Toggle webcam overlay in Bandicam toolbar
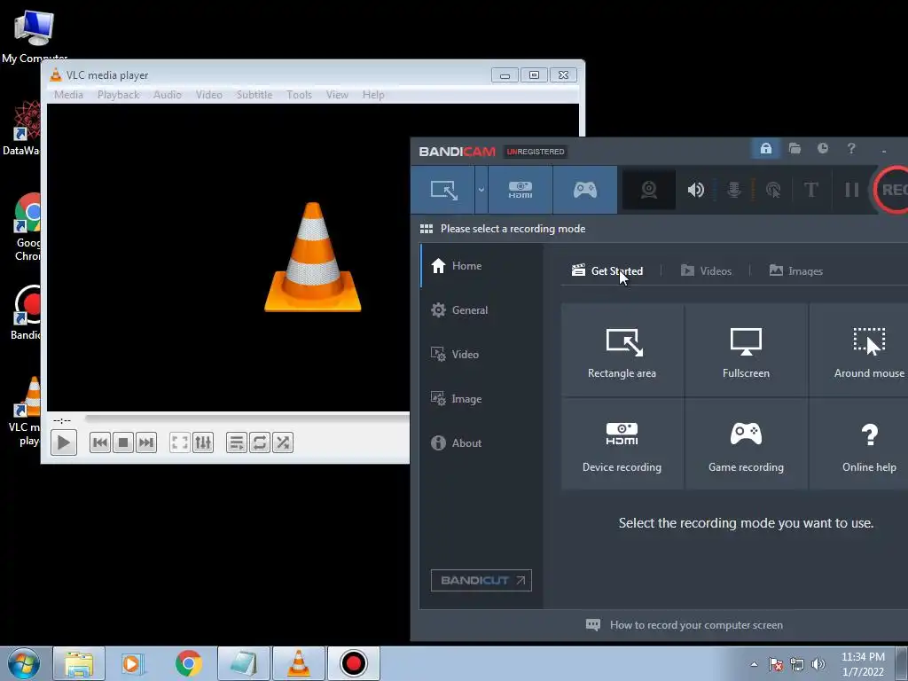Screen dimensions: 908x681 (648, 190)
